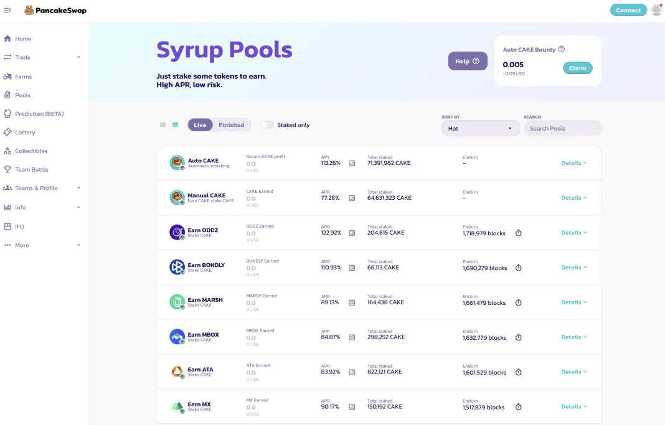Collapse the sidebar with the menu icon
The width and height of the screenshot is (665, 425).
(7, 10)
